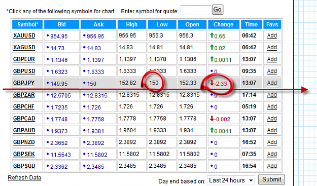Open the GBPNZD symbol chart

[24, 142]
